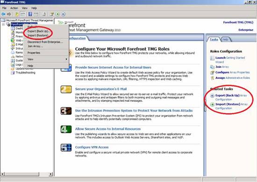This screenshot has height=182, width=257.
Task: Collapse the Forefront TMG tree node
Action: (x=3, y=24)
